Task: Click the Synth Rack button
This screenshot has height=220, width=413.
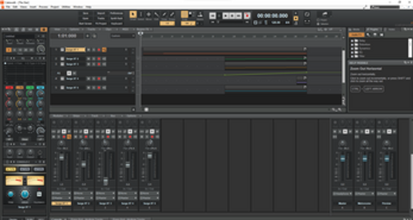Action: pyautogui.click(x=117, y=19)
